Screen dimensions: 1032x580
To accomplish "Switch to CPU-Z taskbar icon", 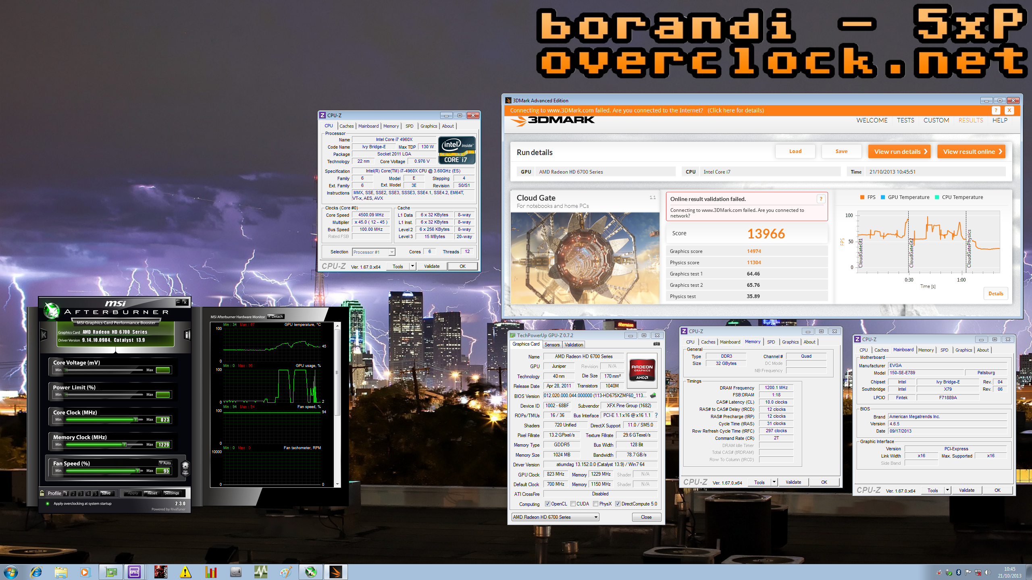I will 134,572.
